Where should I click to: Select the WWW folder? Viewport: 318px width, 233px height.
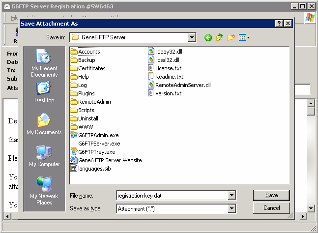point(82,127)
